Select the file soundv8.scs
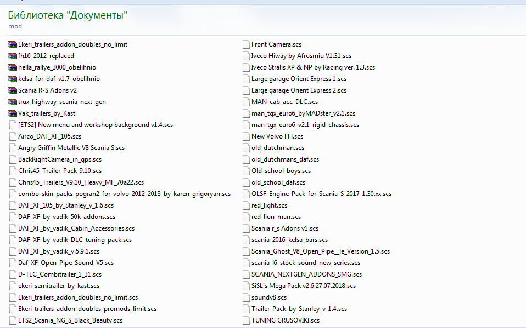The height and width of the screenshot is (328, 526). (x=268, y=297)
